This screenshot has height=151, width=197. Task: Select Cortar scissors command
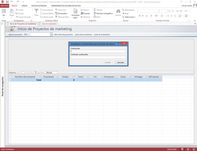19,10
